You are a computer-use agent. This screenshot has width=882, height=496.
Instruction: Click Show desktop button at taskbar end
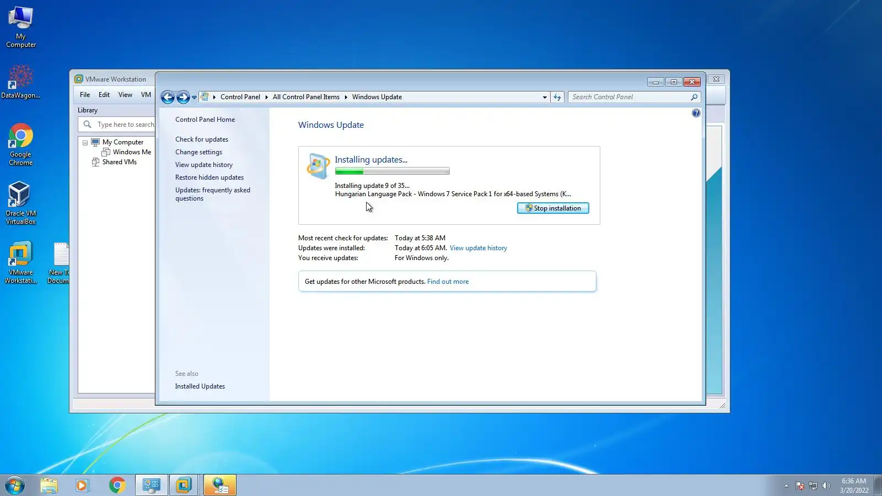[878, 486]
